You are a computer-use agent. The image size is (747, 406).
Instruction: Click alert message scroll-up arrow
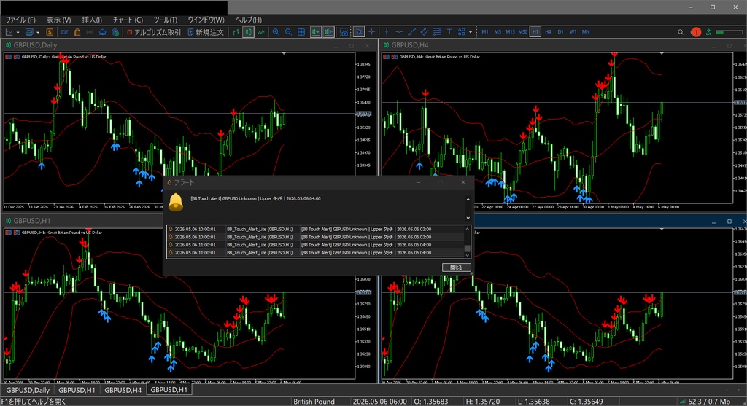468,200
